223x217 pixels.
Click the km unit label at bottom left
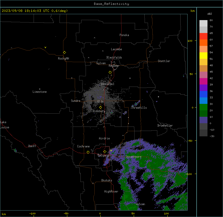click(x=4, y=214)
